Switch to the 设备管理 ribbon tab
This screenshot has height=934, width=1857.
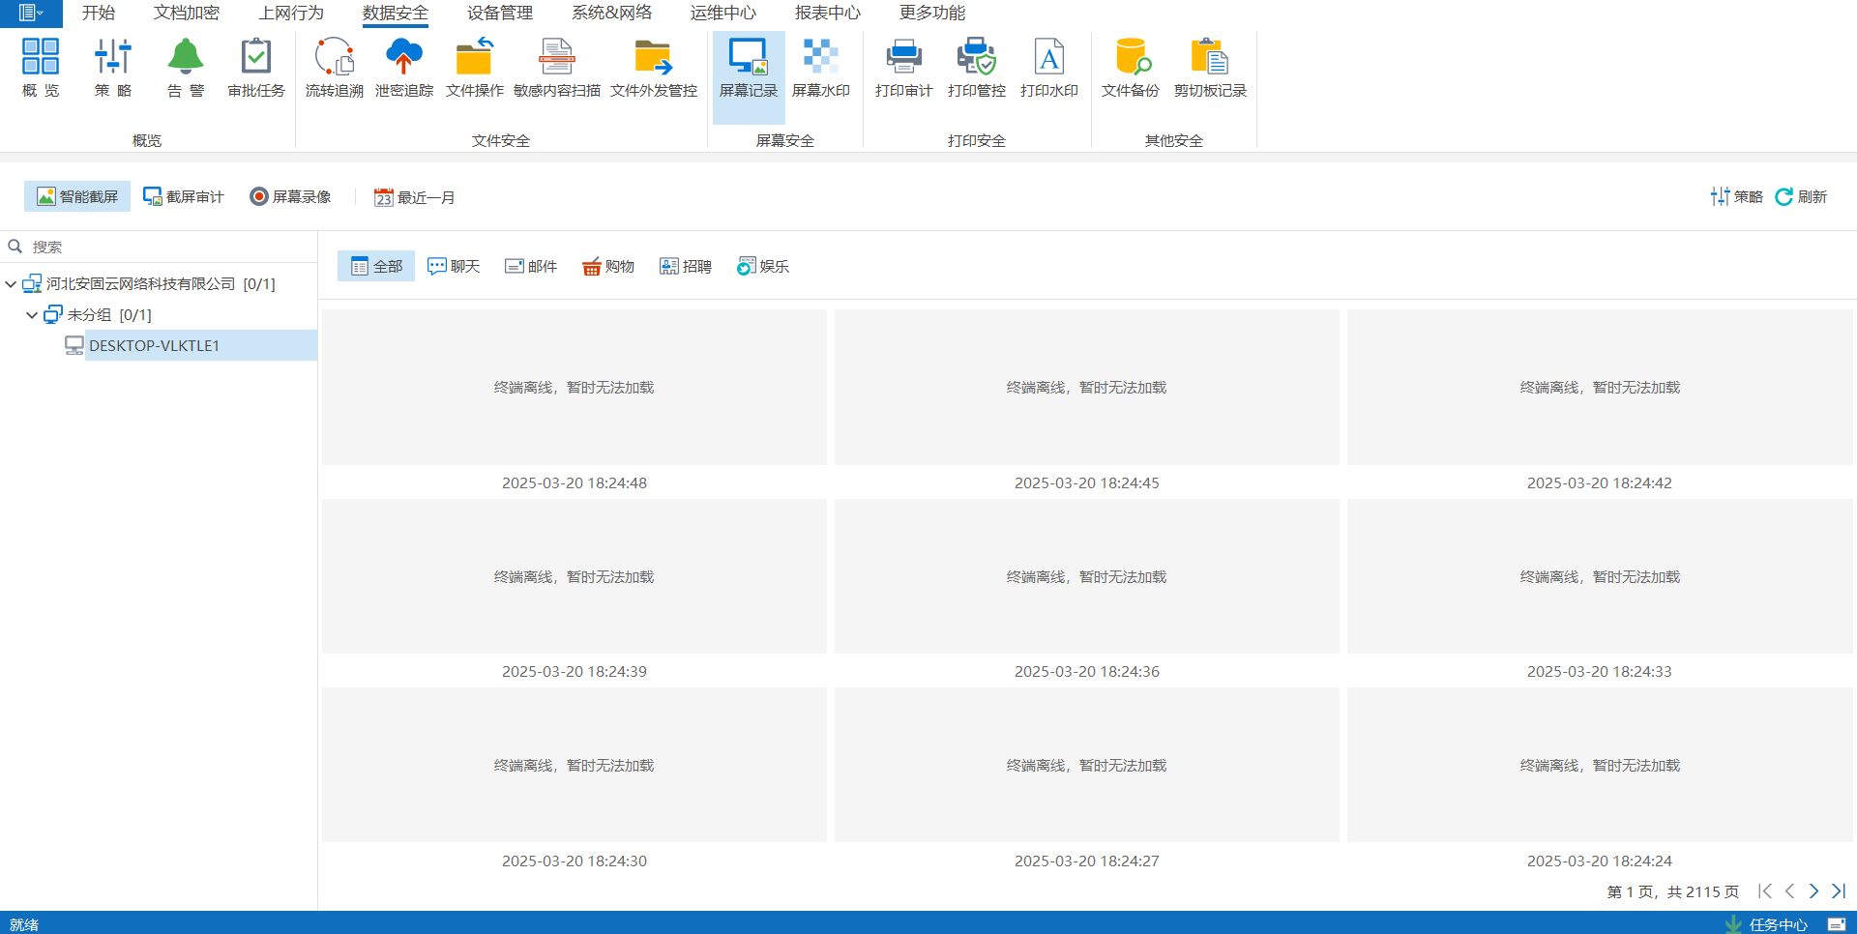coord(499,14)
